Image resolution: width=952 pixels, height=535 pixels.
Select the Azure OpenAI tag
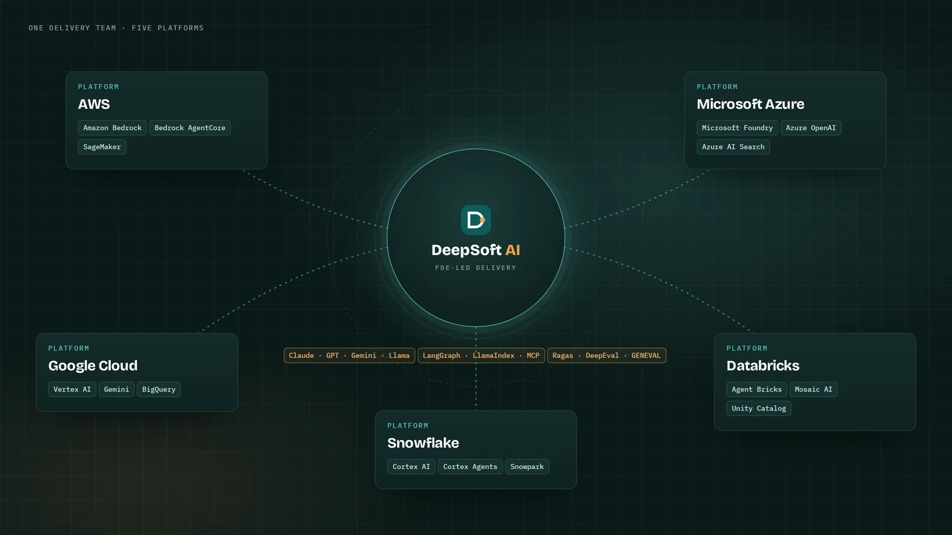[x=810, y=128]
